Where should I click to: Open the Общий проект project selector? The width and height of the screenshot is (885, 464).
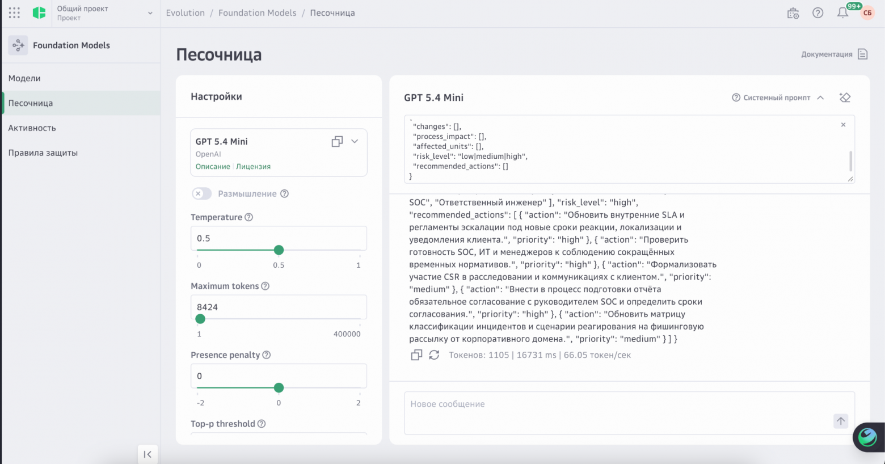pos(102,13)
